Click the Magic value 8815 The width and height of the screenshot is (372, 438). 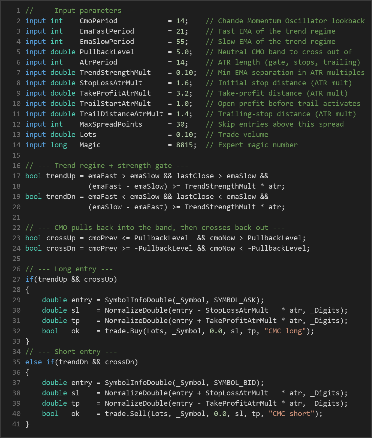(x=184, y=145)
